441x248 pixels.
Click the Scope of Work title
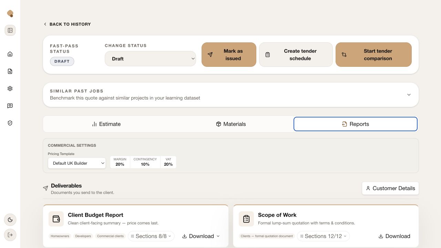pyautogui.click(x=277, y=215)
